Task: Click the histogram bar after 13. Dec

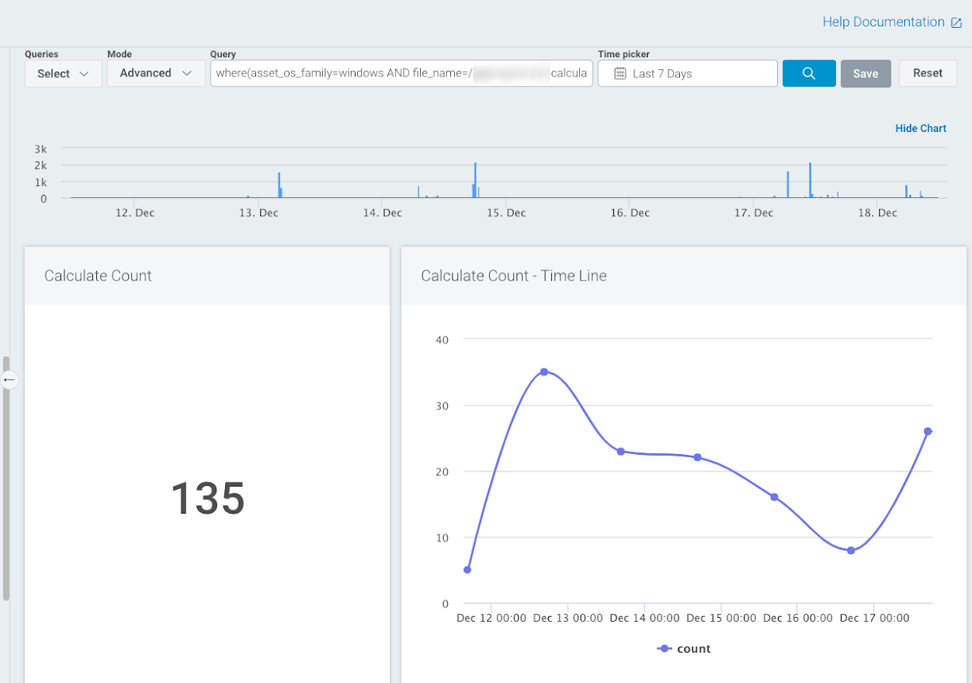Action: coord(279,184)
